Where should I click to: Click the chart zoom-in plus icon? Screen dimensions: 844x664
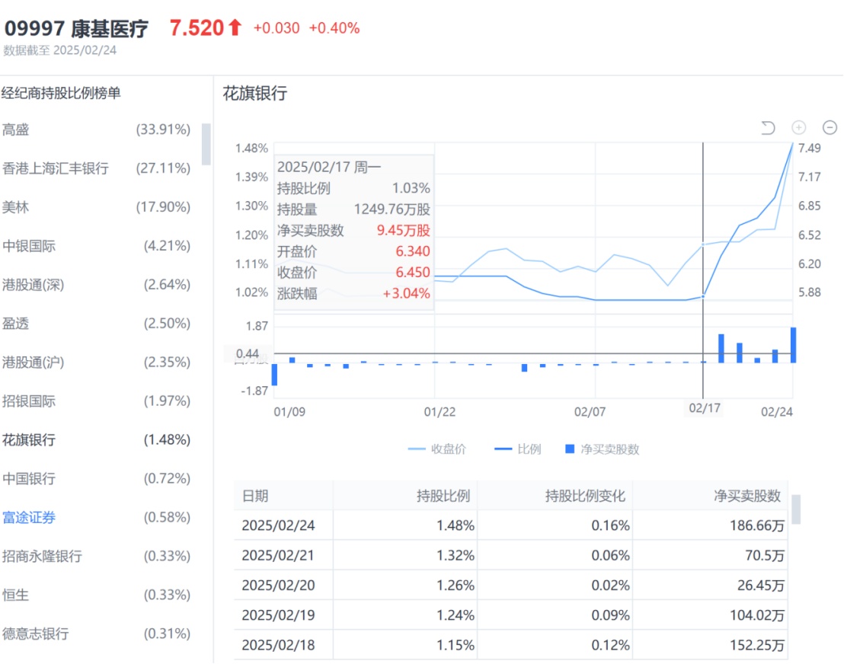tap(799, 128)
